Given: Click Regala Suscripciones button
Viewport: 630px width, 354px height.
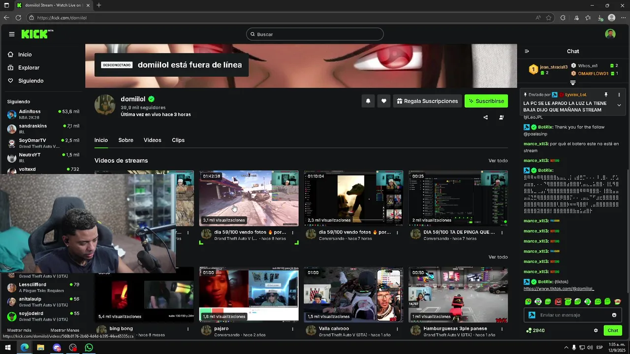Looking at the screenshot, I should coord(427,101).
